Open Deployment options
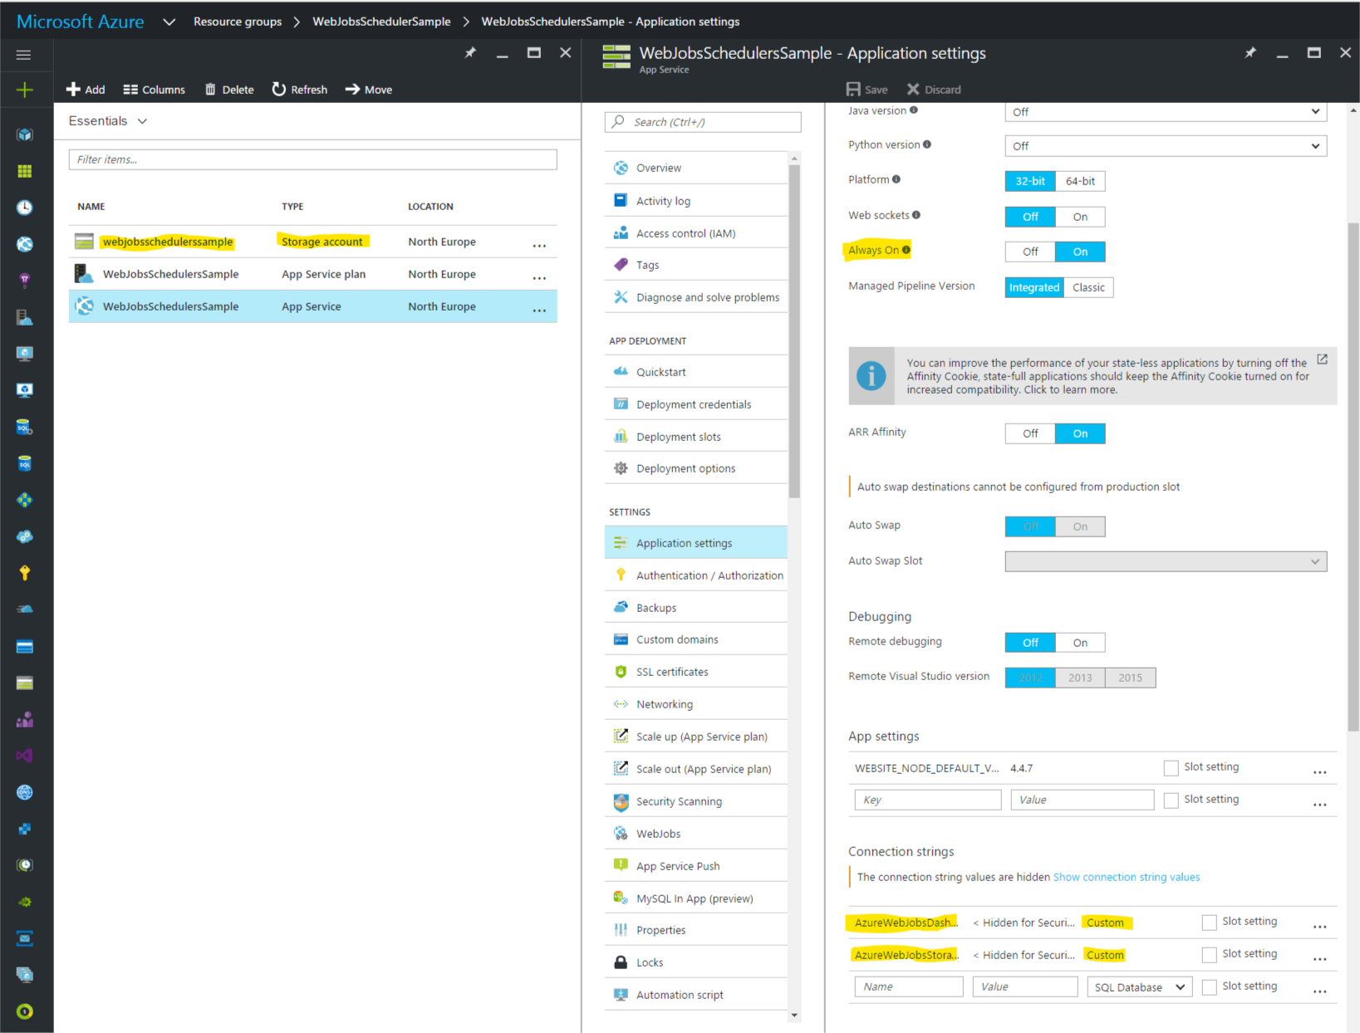The width and height of the screenshot is (1360, 1033). [695, 468]
